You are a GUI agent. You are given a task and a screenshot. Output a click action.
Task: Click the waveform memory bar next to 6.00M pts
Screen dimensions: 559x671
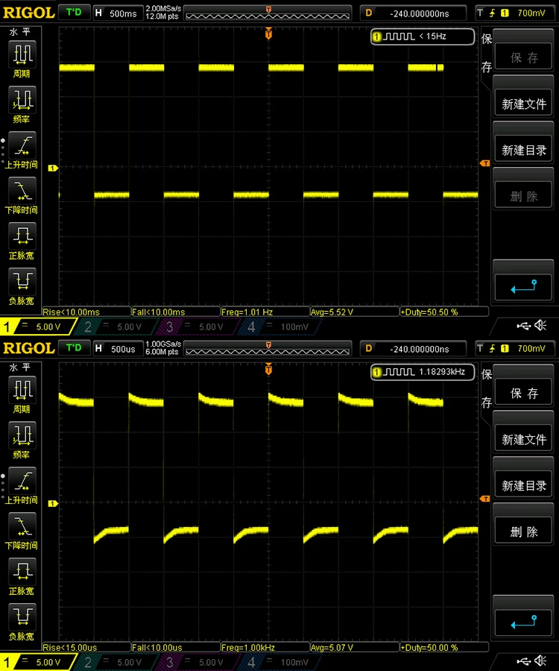click(x=268, y=349)
